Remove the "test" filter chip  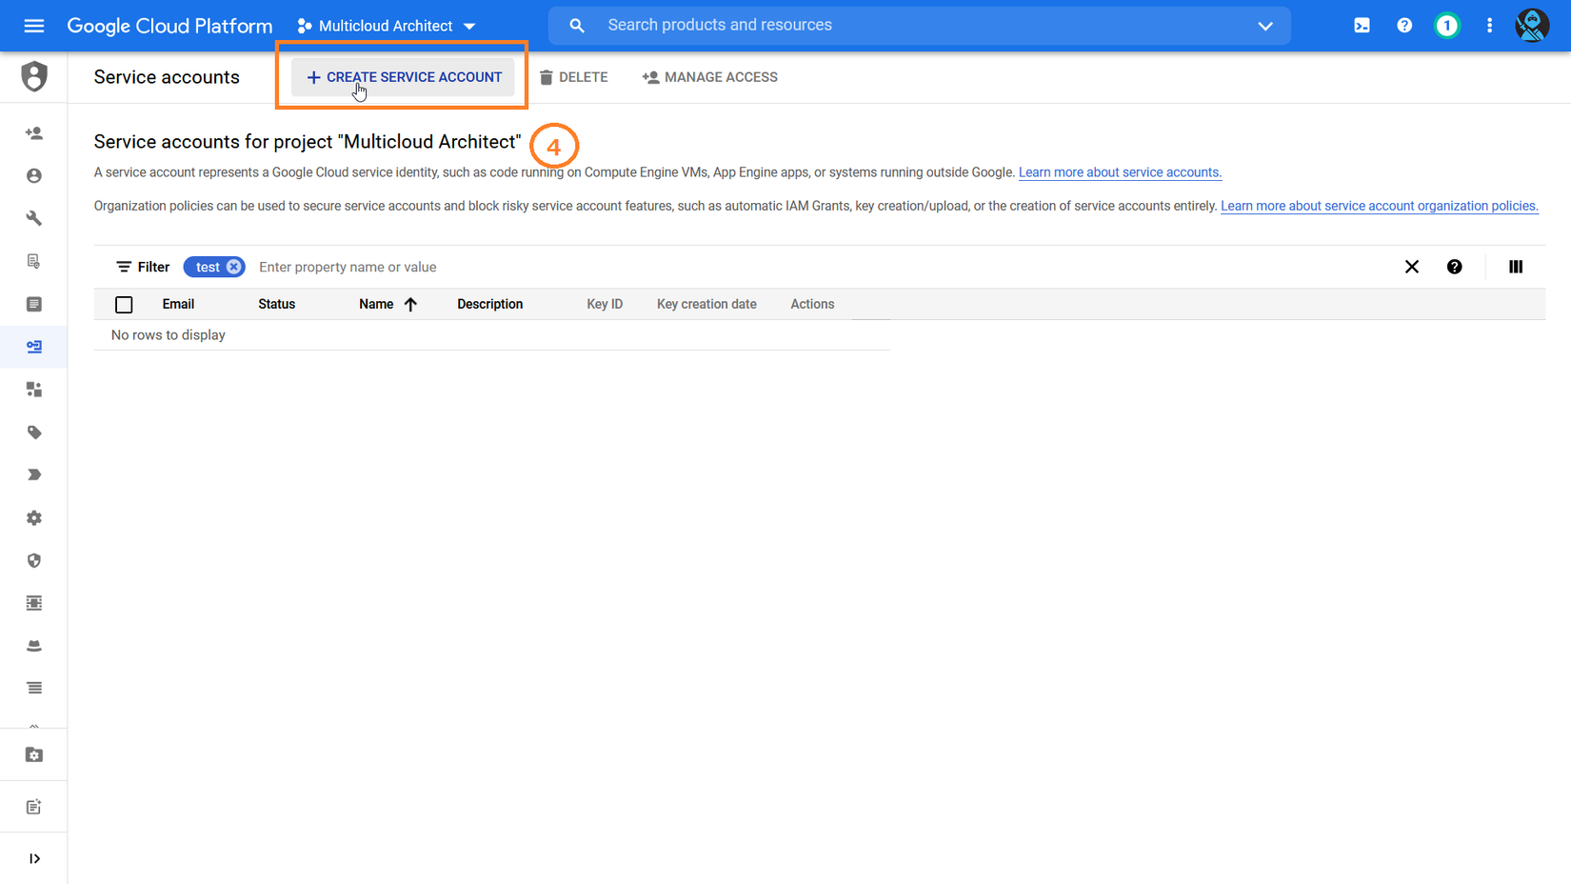pos(233,267)
